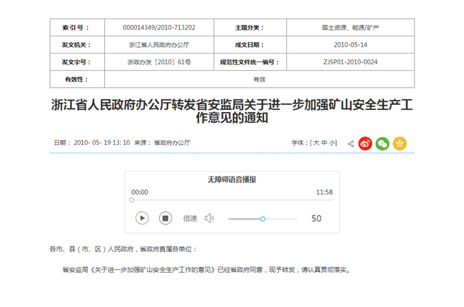This screenshot has width=464, height=307.
Task: Click the 国土资源、能源/矿产 subject category
Action: pos(350,28)
